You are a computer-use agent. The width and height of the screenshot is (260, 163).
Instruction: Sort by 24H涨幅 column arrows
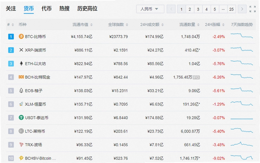point(223,25)
